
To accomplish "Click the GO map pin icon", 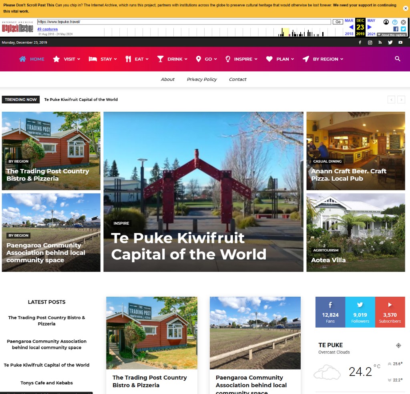I will [x=199, y=59].
